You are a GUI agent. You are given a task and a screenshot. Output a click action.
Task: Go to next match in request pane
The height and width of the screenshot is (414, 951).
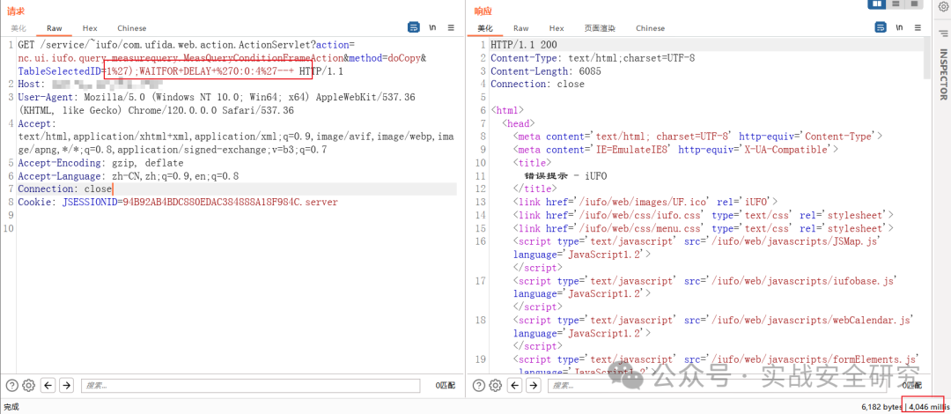coord(66,385)
